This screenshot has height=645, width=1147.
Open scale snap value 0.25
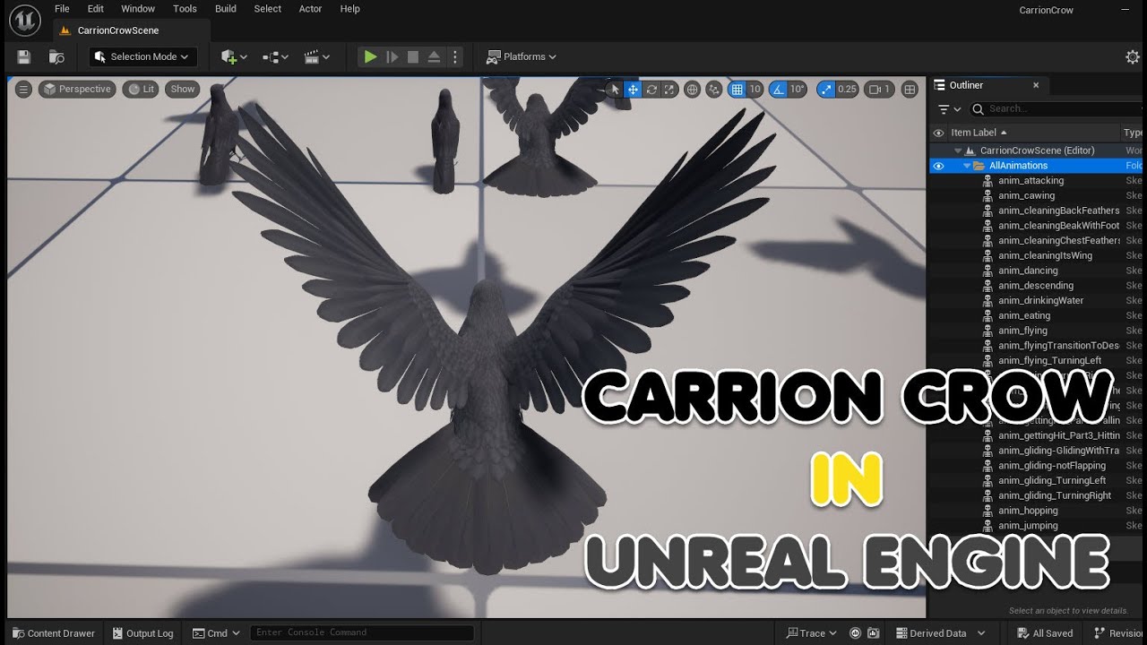point(847,89)
